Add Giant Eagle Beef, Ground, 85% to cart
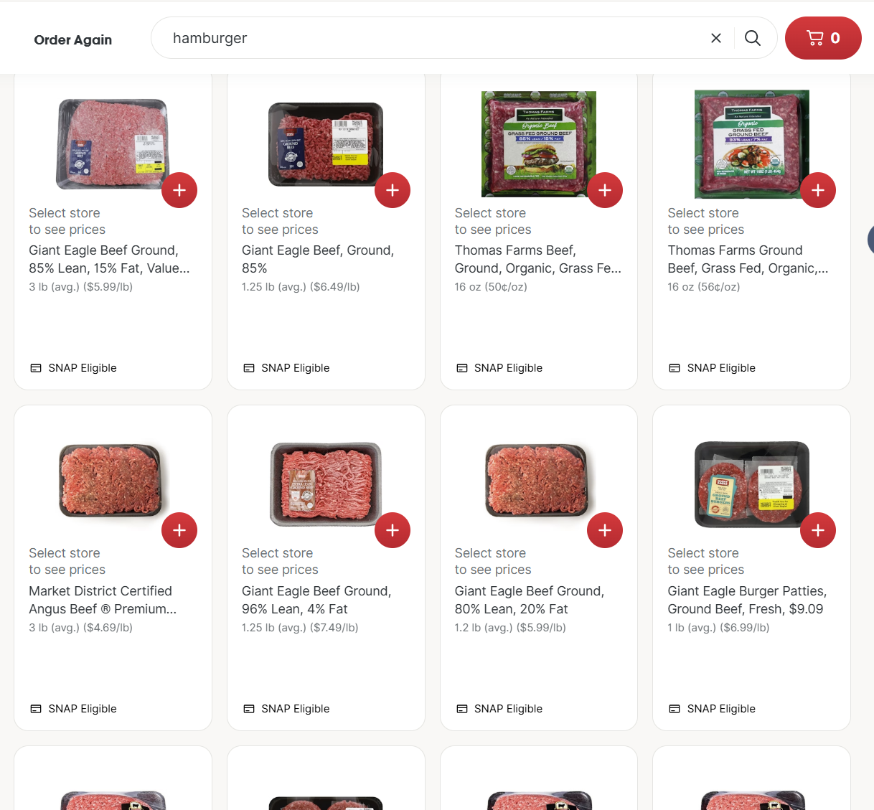The width and height of the screenshot is (874, 810). coord(393,190)
